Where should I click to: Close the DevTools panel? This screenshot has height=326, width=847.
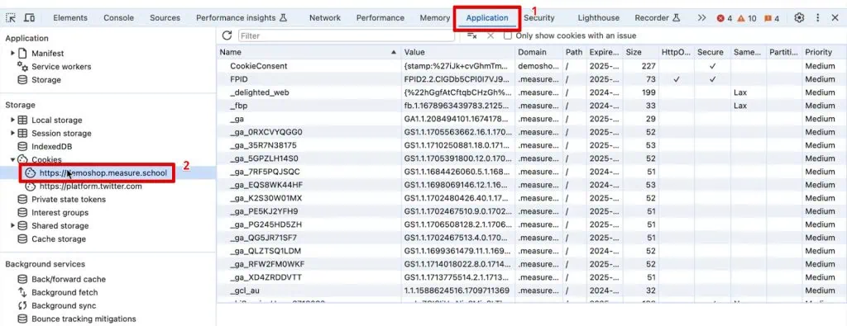coord(835,18)
